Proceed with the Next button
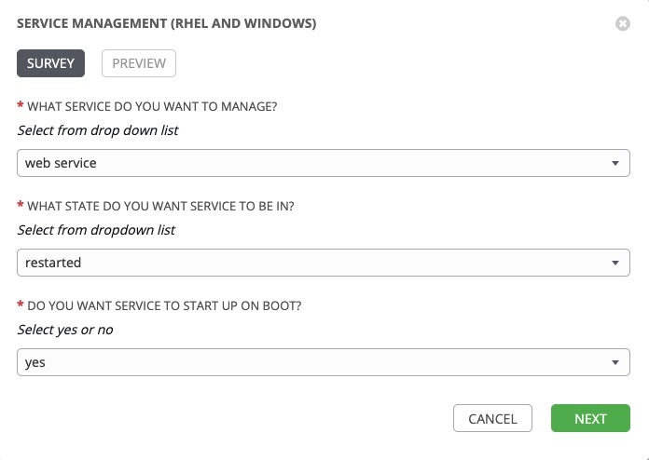The height and width of the screenshot is (460, 649). [590, 419]
